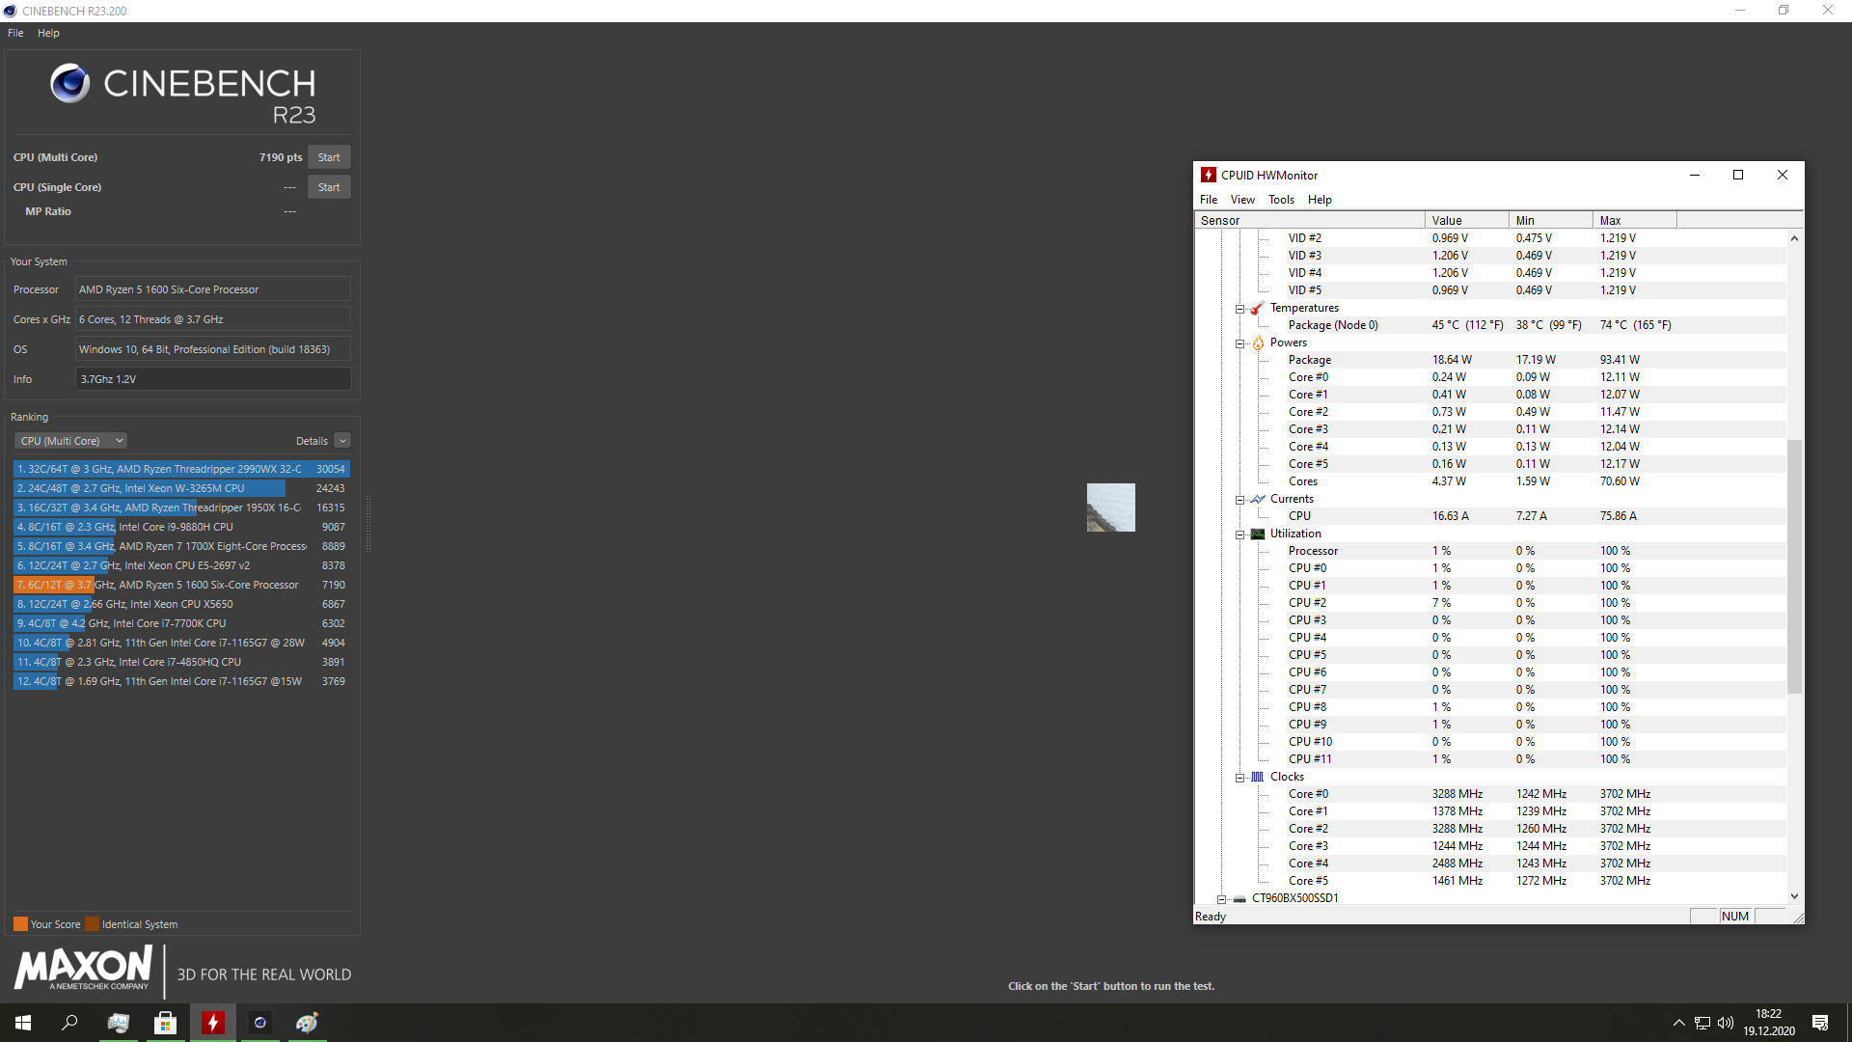1852x1042 pixels.
Task: Start the CPU Multi Core test
Action: pos(329,157)
